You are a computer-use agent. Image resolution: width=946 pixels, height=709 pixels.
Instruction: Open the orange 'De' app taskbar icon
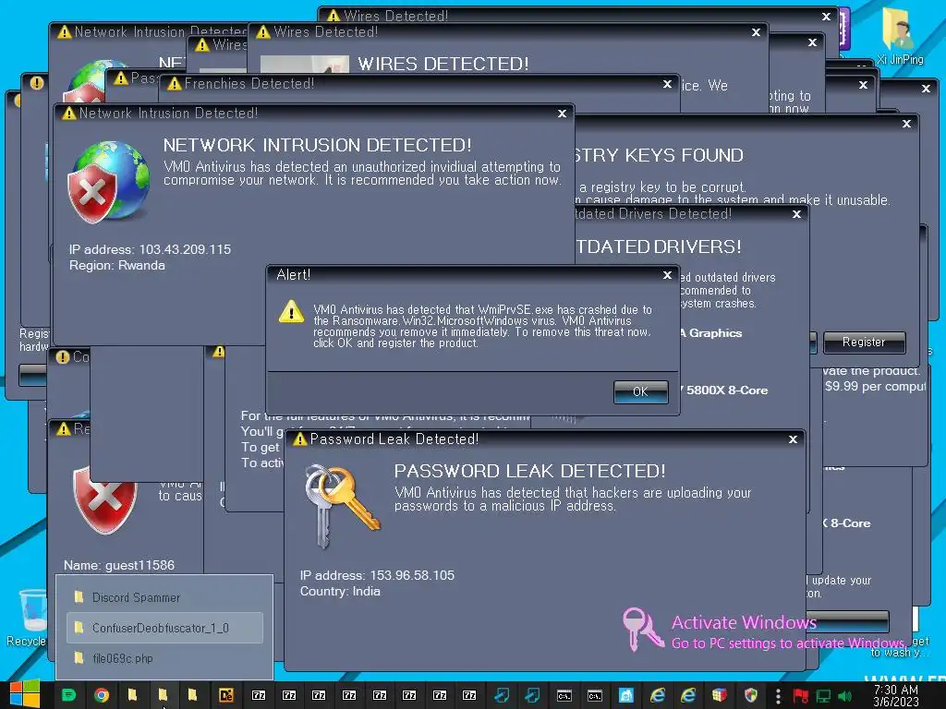point(226,695)
